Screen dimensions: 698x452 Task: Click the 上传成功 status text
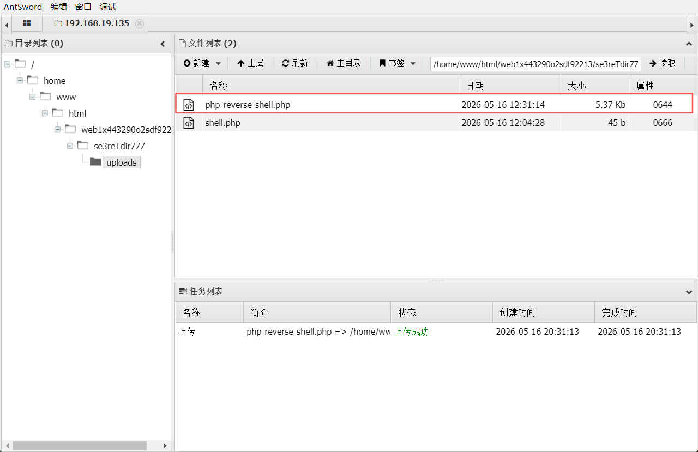[x=411, y=332]
